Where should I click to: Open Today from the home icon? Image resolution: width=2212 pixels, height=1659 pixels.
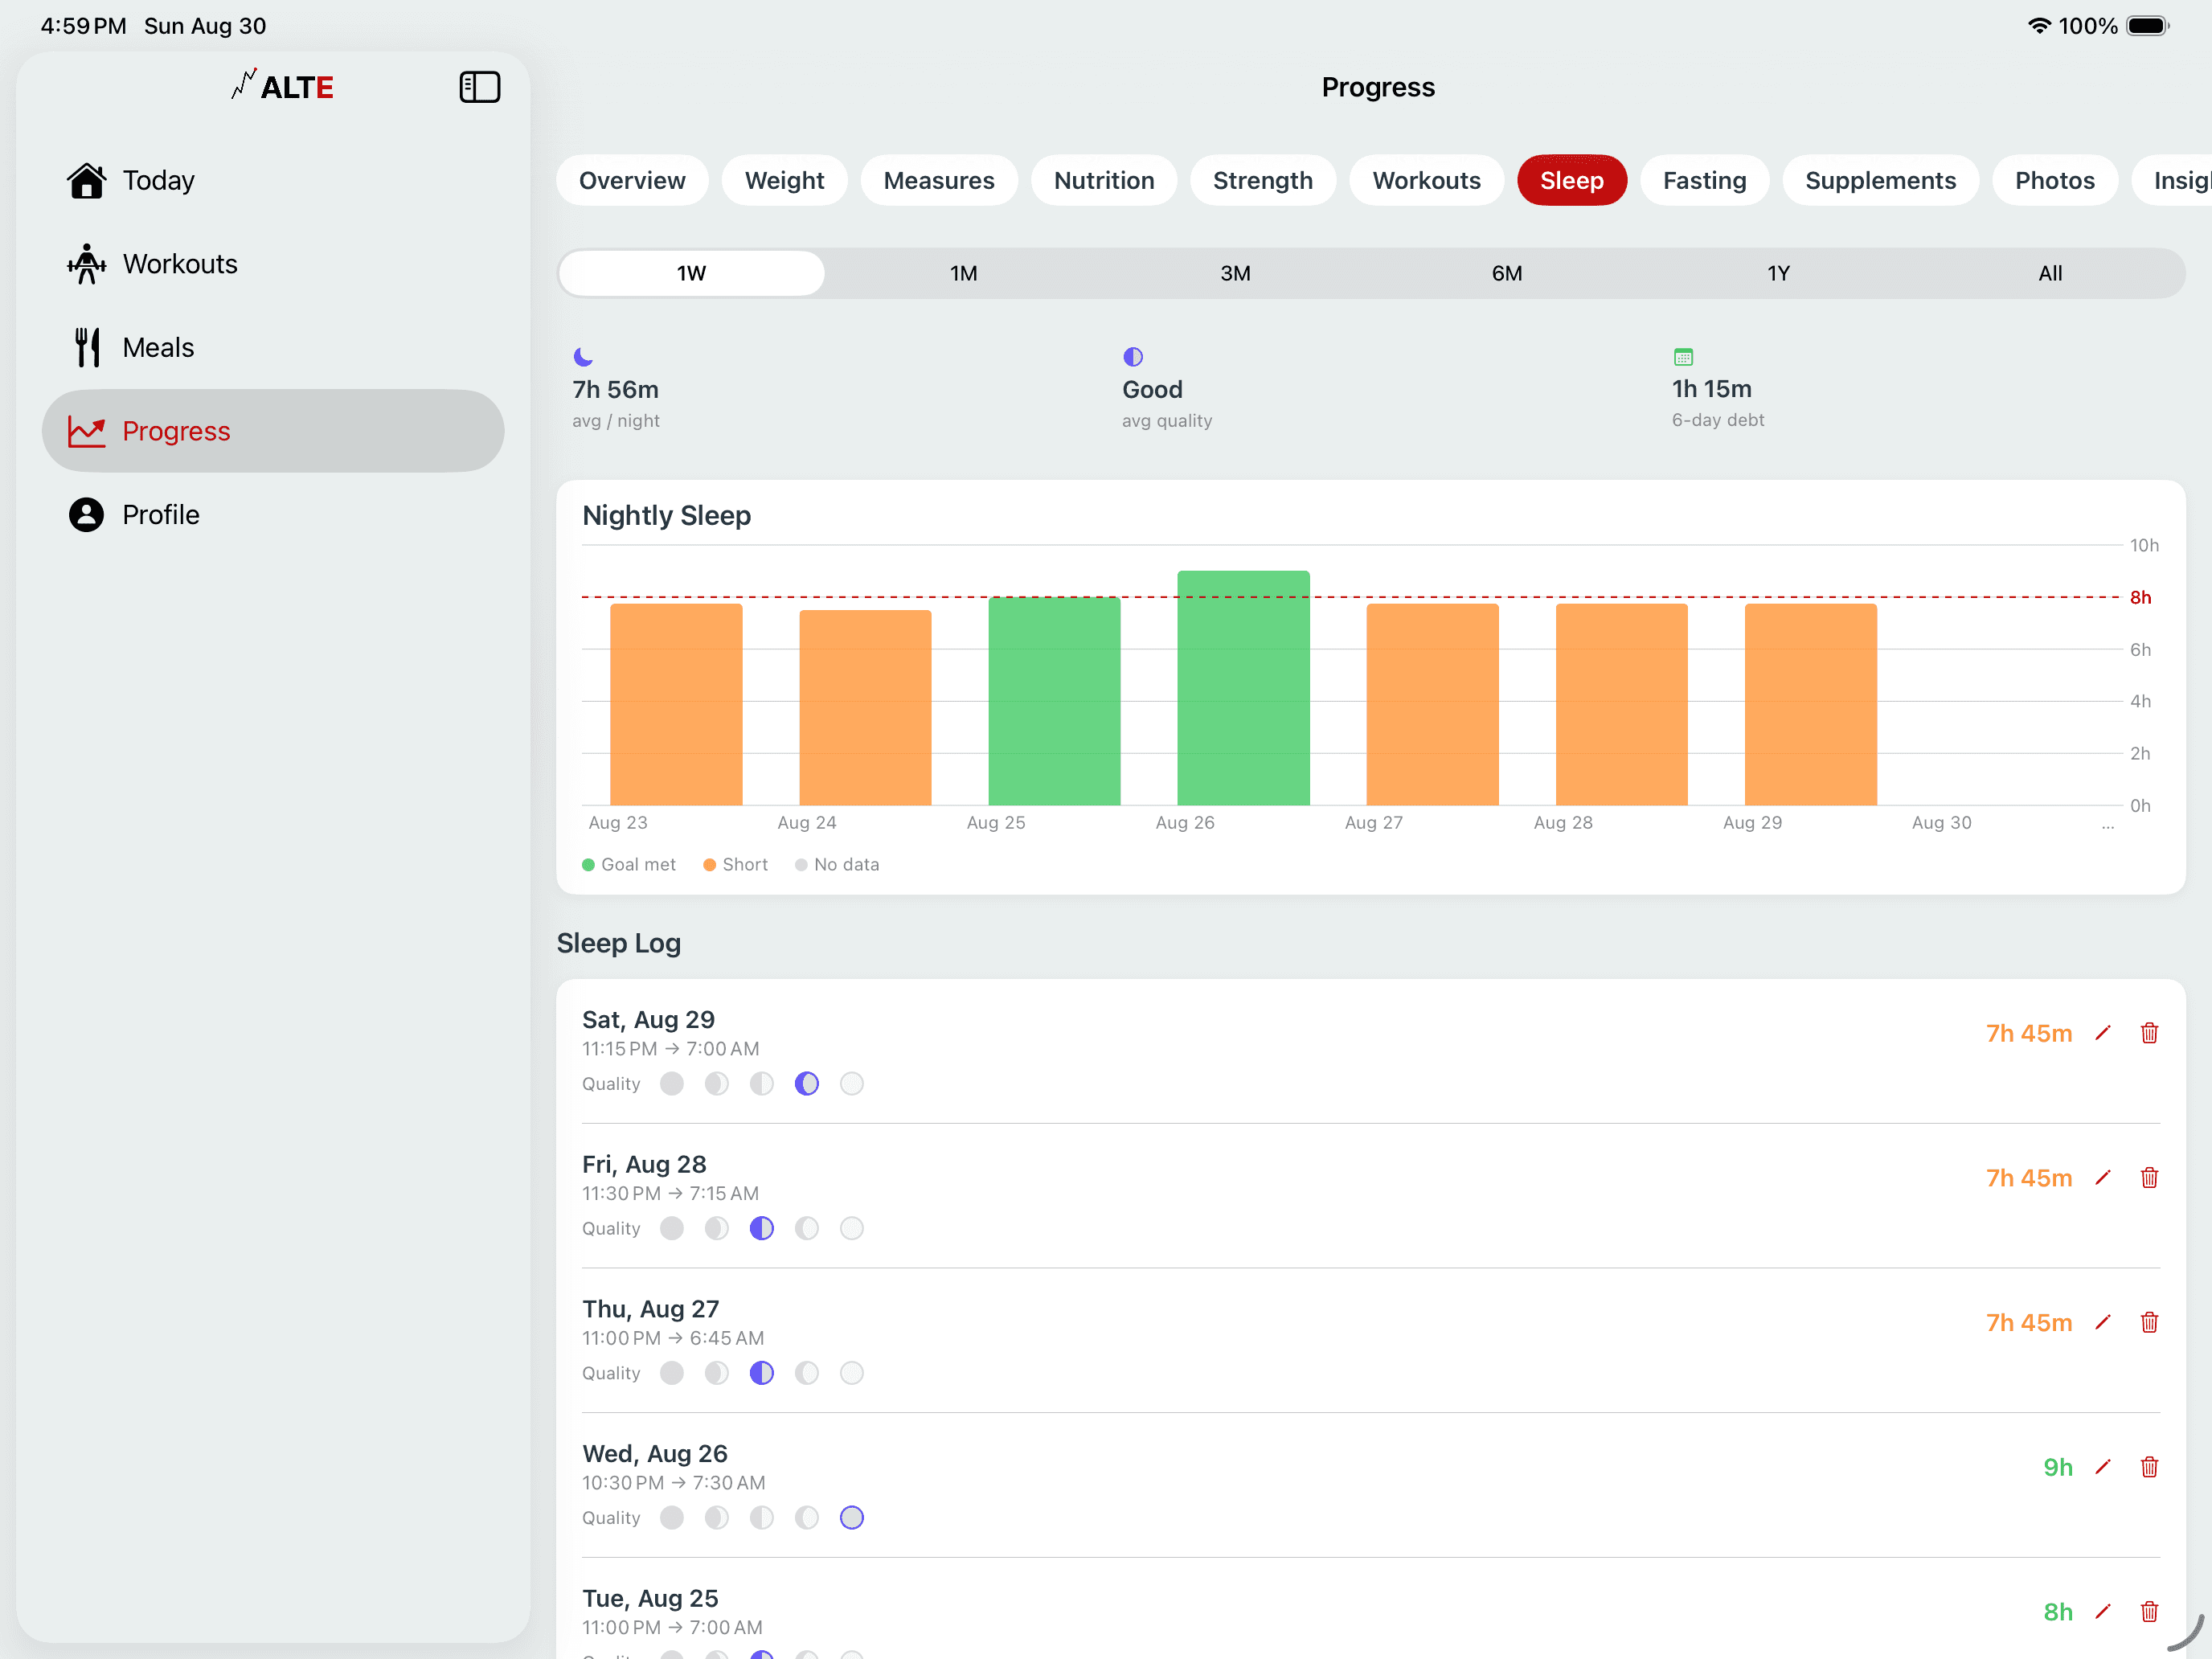point(87,181)
